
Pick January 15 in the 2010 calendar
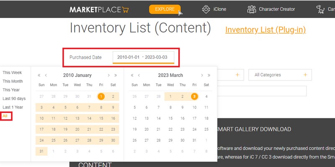101,118
